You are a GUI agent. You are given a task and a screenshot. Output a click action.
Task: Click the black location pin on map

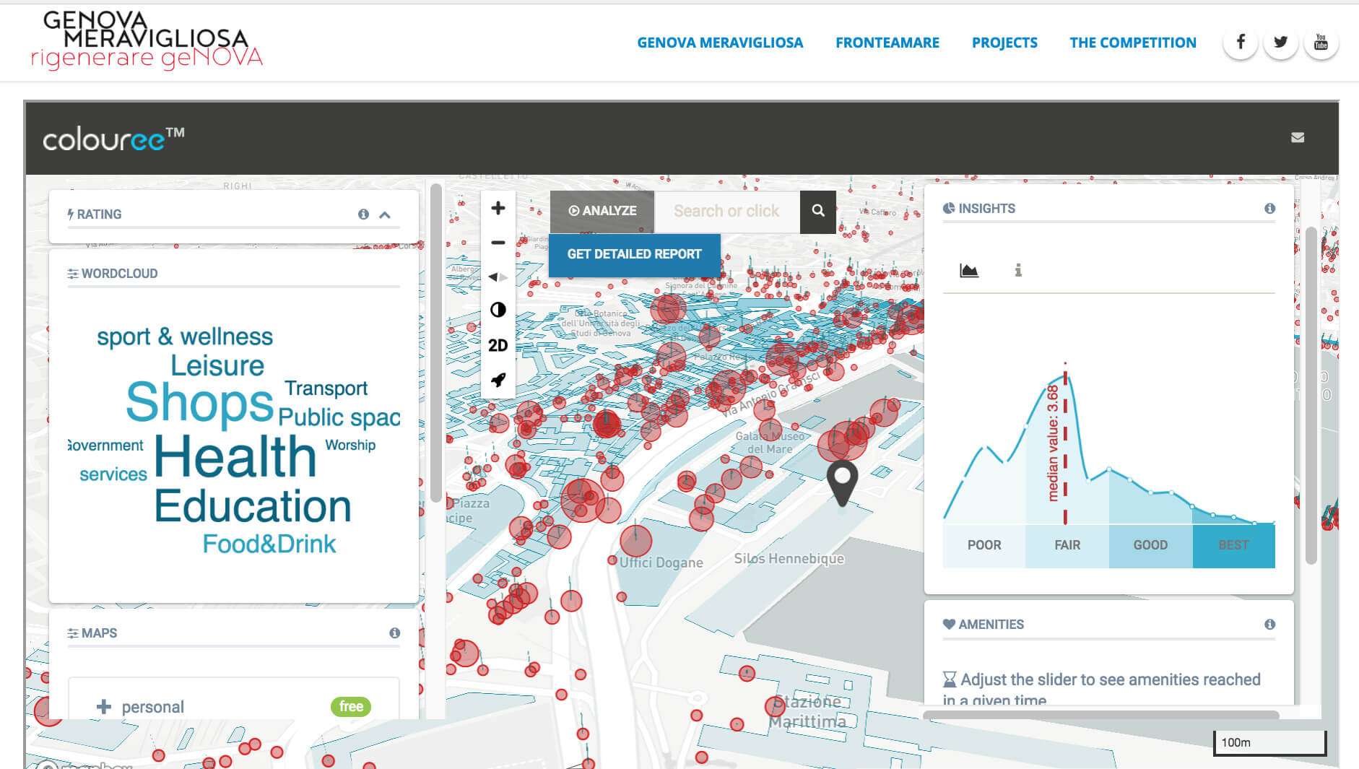click(x=842, y=482)
